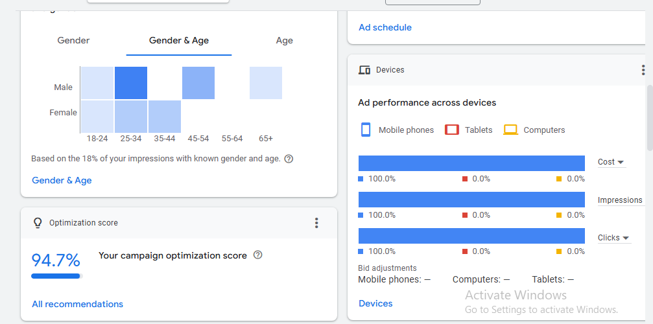This screenshot has height=324, width=653.
Task: Open the Devices link at card bottom
Action: click(375, 304)
